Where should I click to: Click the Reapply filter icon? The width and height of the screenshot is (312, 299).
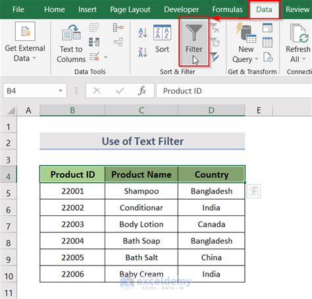215,42
